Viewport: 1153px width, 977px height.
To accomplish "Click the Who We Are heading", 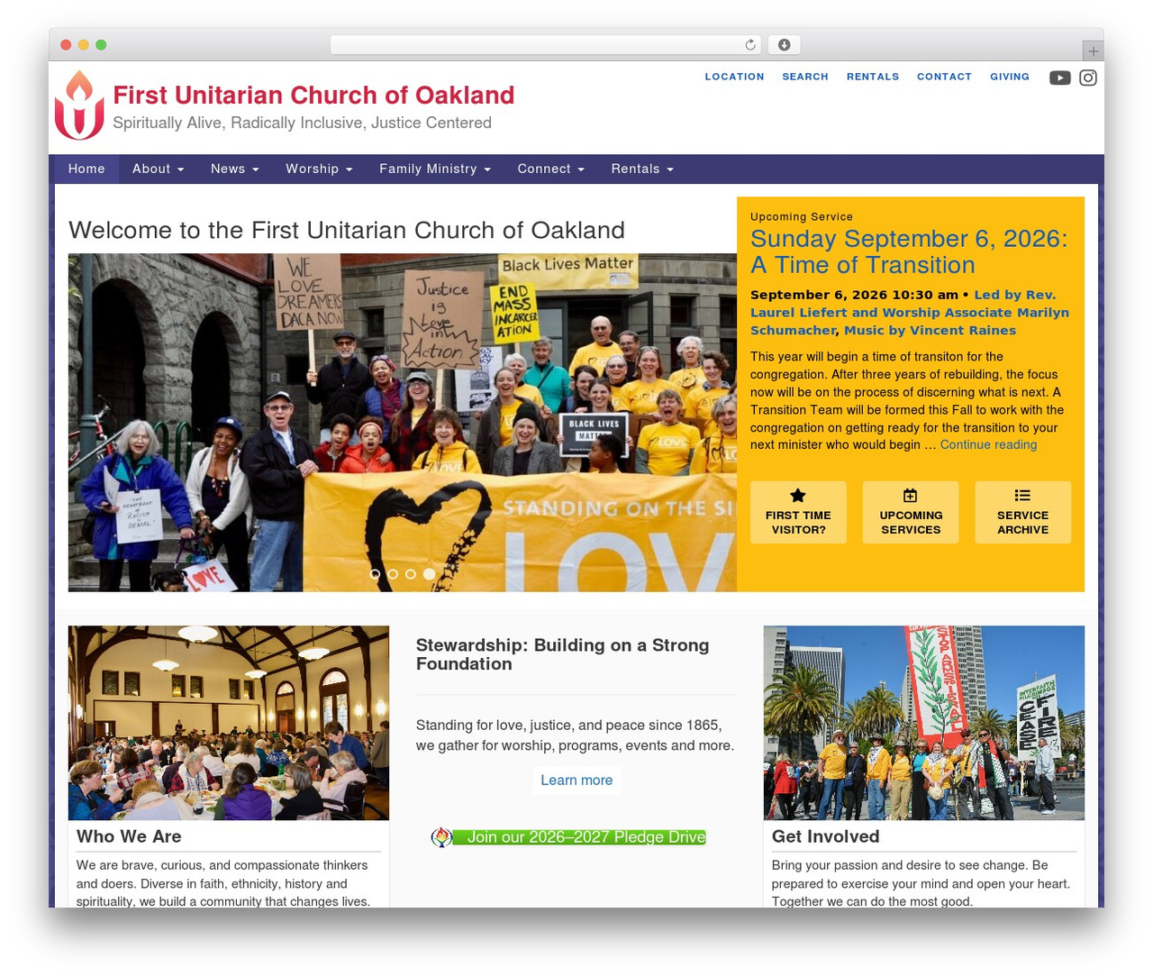I will (129, 837).
